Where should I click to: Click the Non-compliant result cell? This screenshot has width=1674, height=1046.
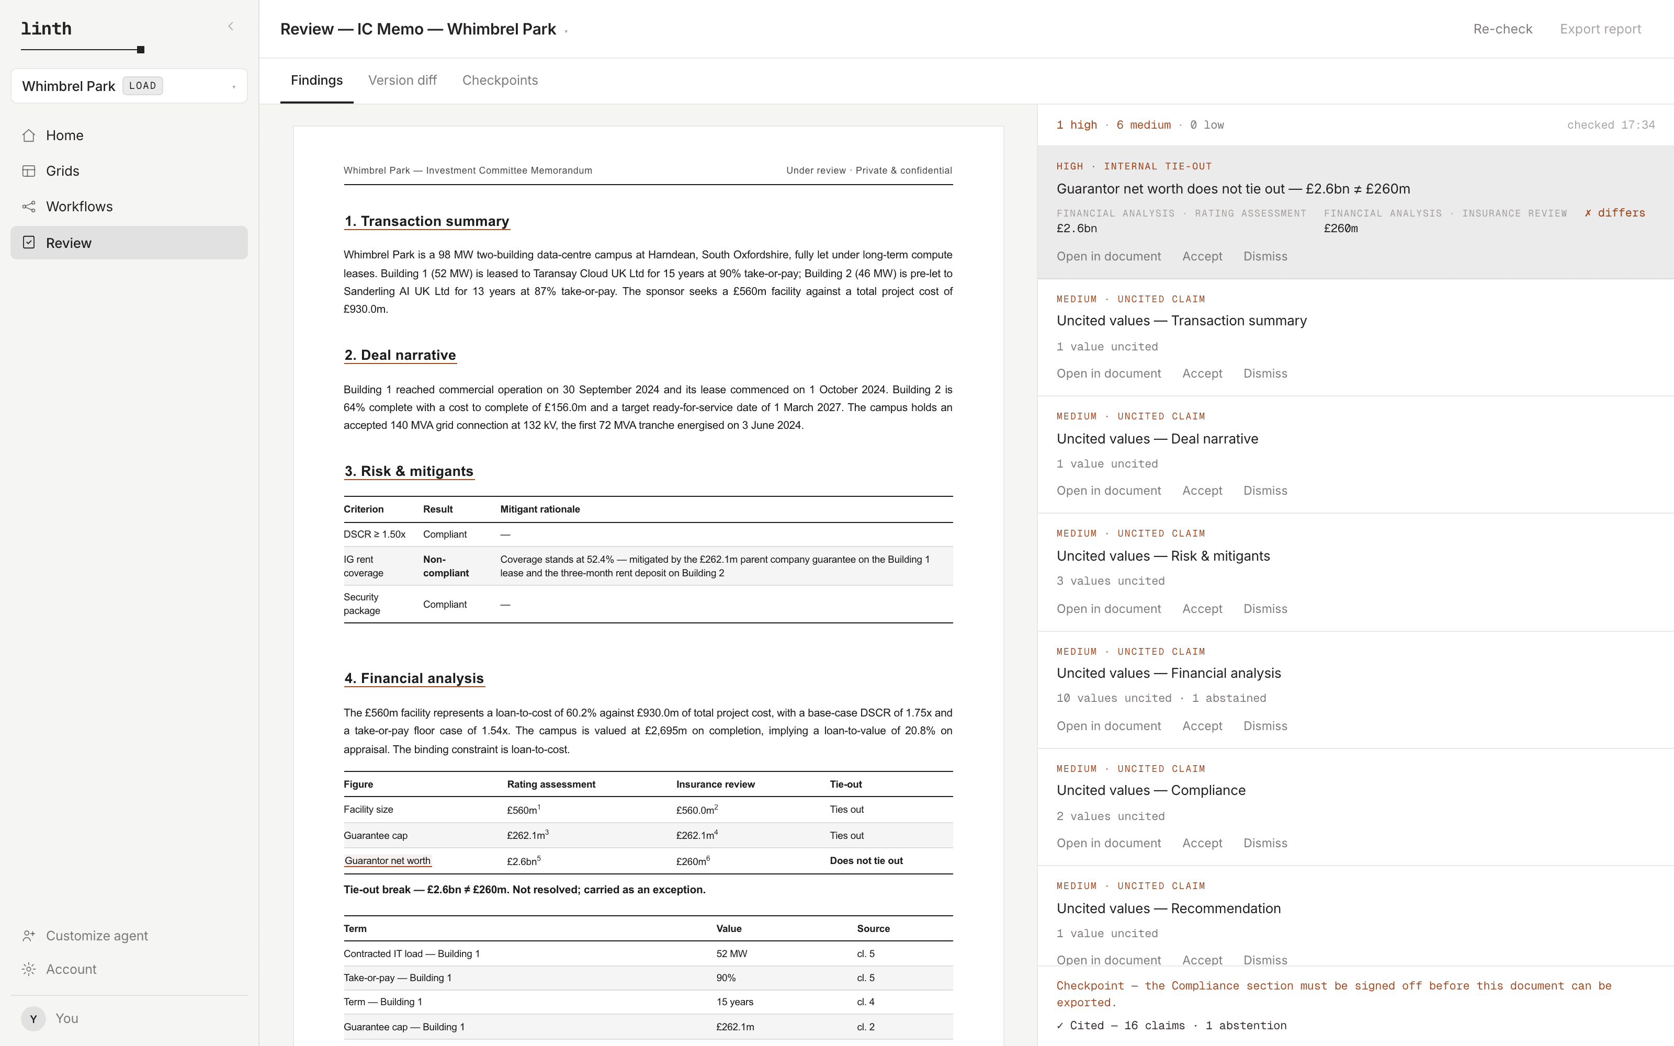click(x=446, y=566)
